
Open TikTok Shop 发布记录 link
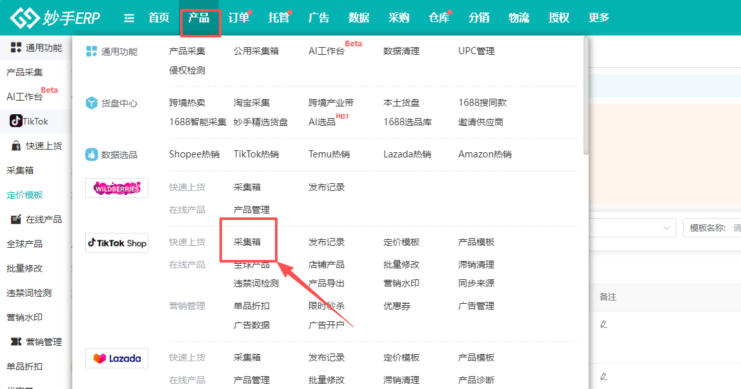327,242
